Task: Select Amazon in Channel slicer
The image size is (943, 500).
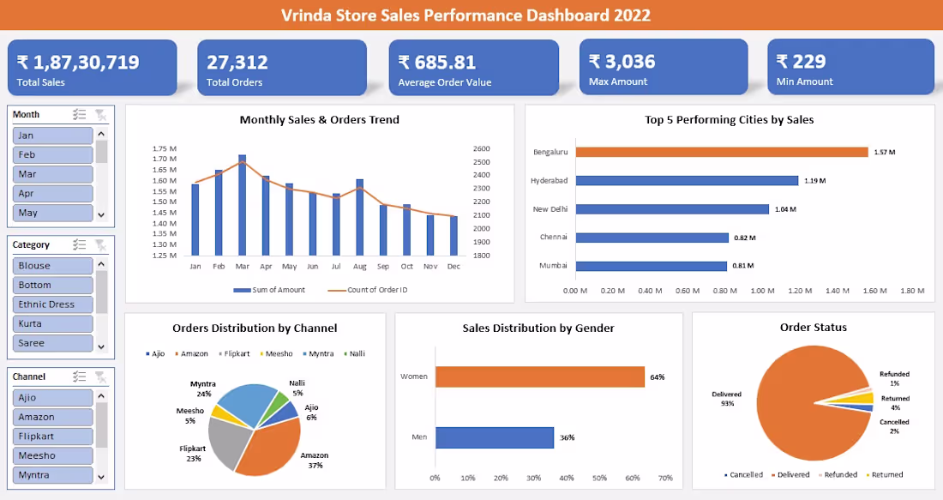Action: pos(53,416)
